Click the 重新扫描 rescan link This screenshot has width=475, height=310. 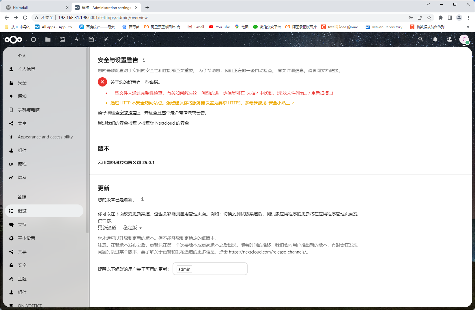tap(322, 93)
